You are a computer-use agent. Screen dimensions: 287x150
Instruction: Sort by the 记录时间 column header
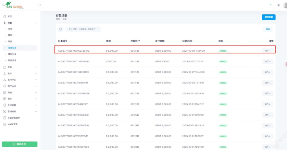[188, 41]
